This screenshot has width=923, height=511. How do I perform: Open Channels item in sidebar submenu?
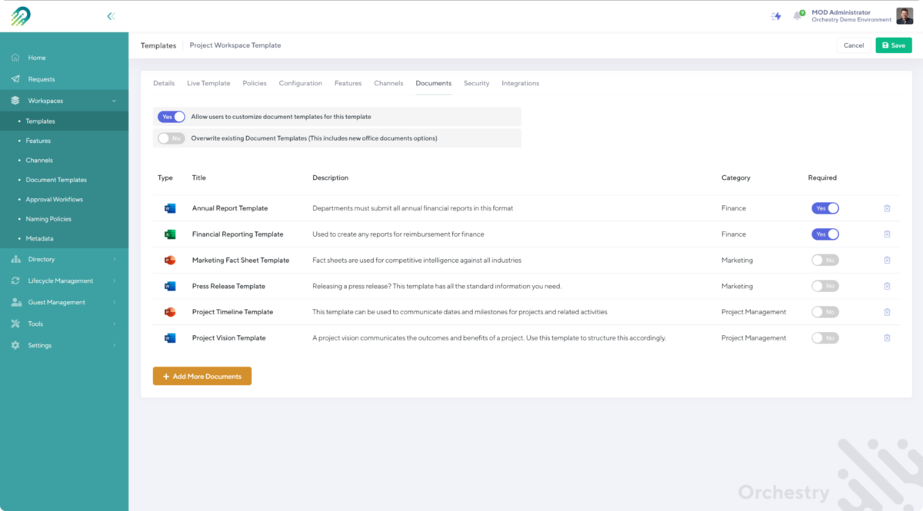pyautogui.click(x=39, y=161)
